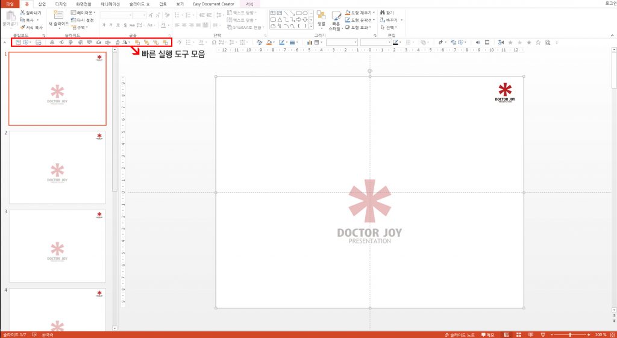Open 도형 채우기 (Shape Fill) menu
Image resolution: width=617 pixels, height=338 pixels.
[x=360, y=13]
